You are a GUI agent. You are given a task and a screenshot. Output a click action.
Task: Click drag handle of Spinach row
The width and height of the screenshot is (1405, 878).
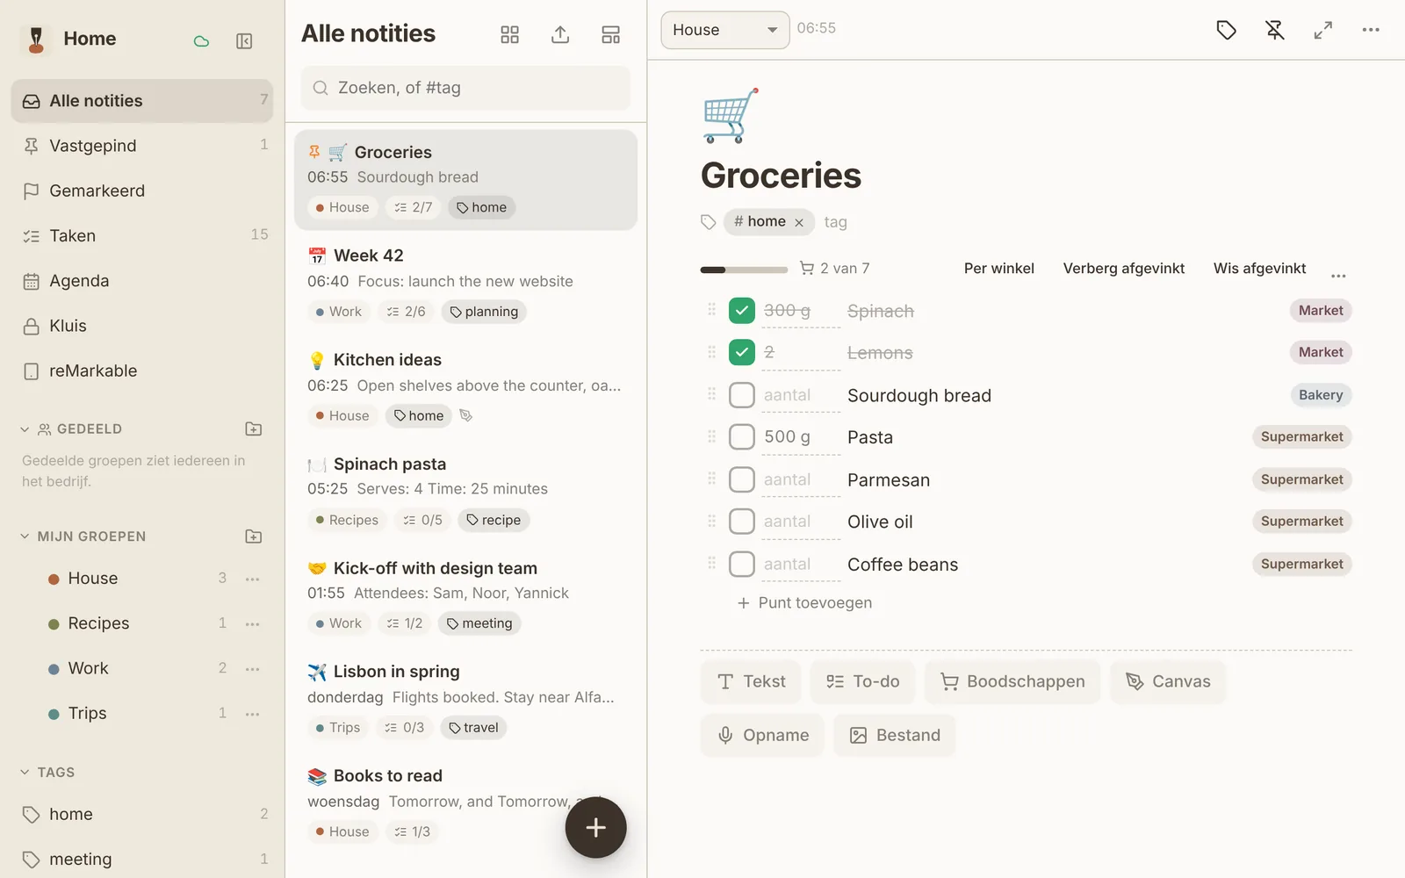point(712,309)
